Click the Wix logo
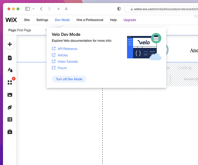Screen dimensions: 198x165 click(x=11, y=20)
